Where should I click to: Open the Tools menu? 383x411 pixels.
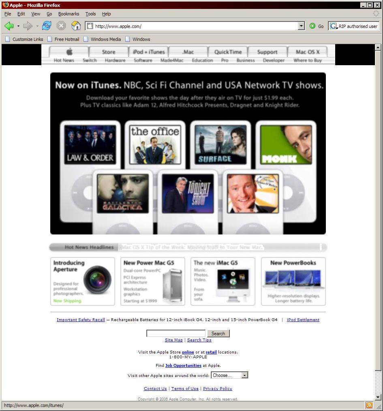(90, 14)
